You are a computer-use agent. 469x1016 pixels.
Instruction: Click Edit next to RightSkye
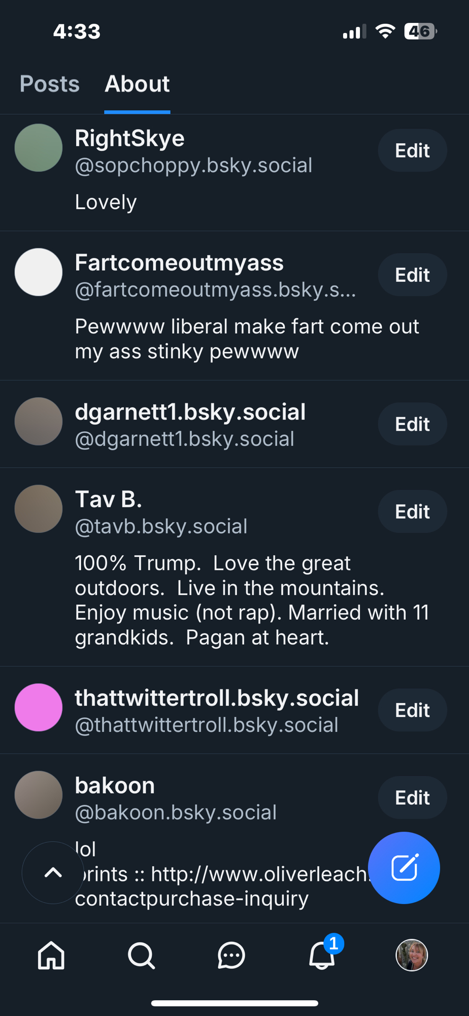[x=412, y=150]
